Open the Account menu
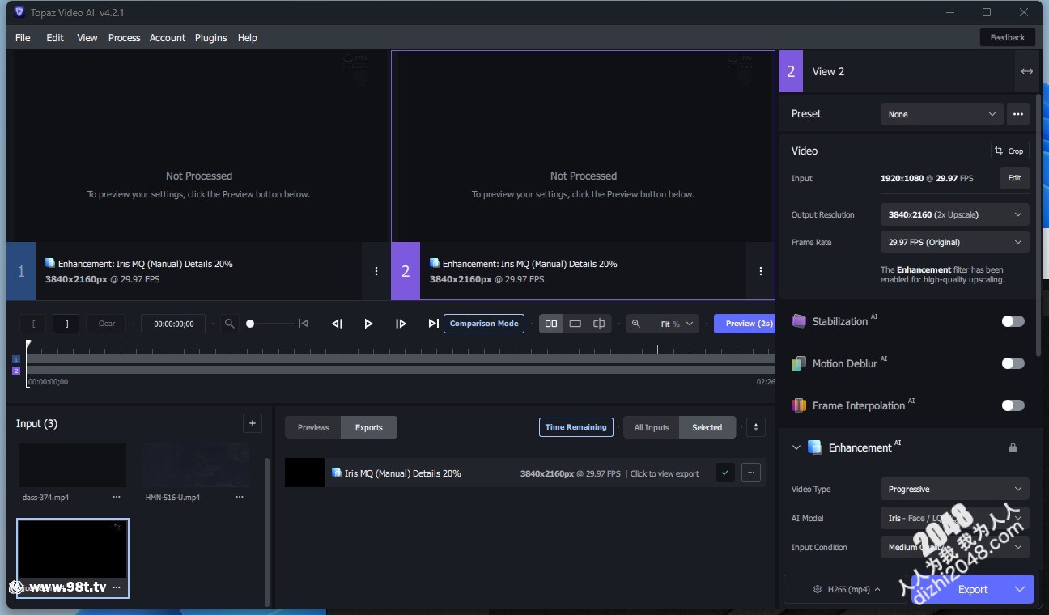Image resolution: width=1049 pixels, height=615 pixels. click(168, 38)
